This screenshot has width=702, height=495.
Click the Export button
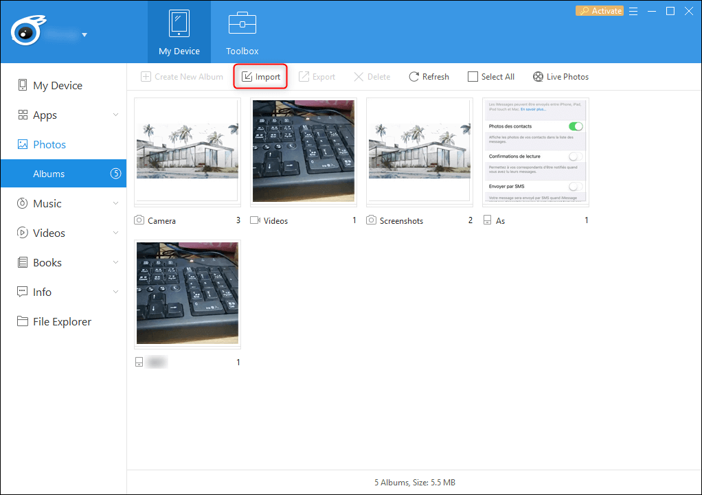317,76
